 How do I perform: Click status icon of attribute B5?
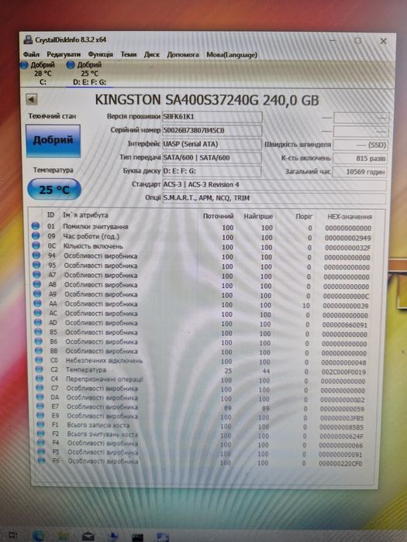tap(39, 332)
